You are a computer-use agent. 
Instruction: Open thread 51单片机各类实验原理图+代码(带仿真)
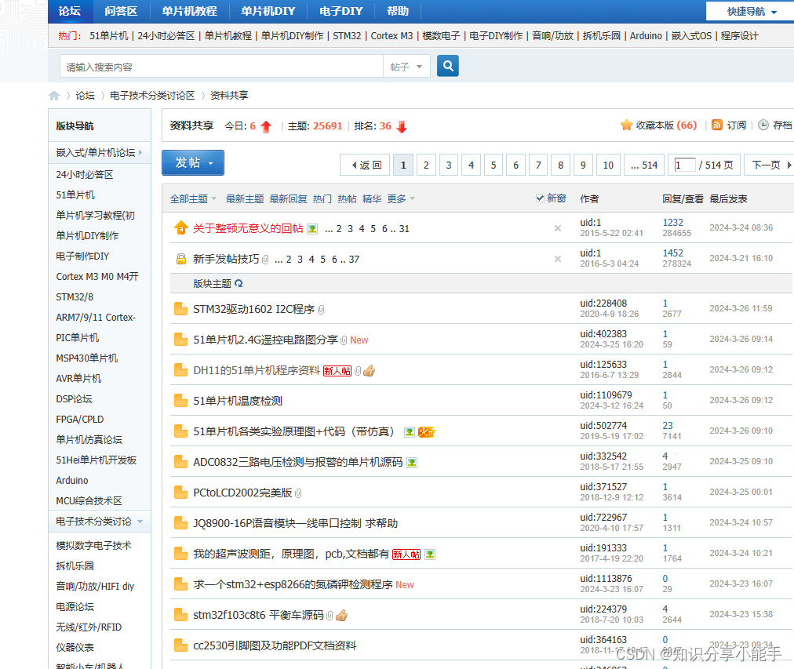(293, 431)
